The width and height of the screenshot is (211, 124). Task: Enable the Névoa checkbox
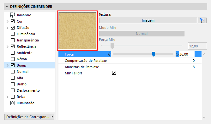pos(13,59)
